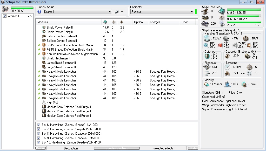
Task: Select the first Ballistic Control System II row
Action: pos(117,36)
